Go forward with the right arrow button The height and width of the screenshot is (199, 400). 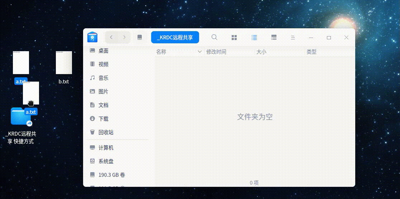(124, 38)
